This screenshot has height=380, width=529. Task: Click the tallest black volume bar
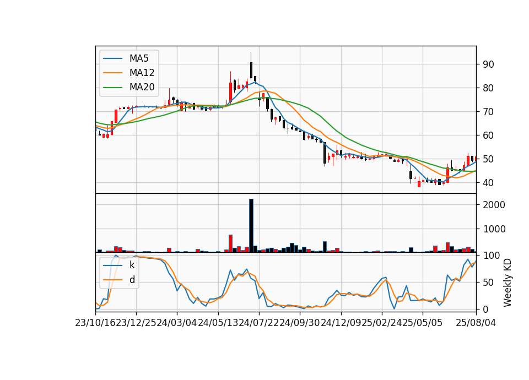pos(251,226)
